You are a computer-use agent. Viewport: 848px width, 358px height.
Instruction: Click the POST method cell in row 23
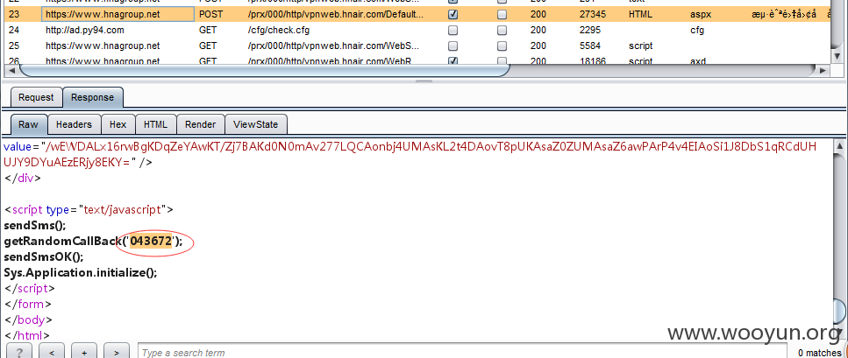pyautogui.click(x=210, y=15)
